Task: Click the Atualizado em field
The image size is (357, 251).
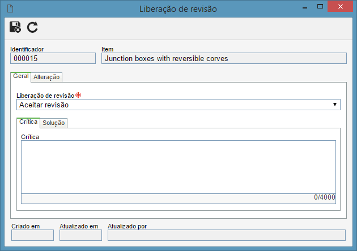Action: coord(80,235)
